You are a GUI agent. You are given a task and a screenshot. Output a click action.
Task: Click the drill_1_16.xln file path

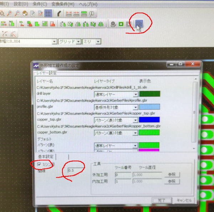pos(92,87)
